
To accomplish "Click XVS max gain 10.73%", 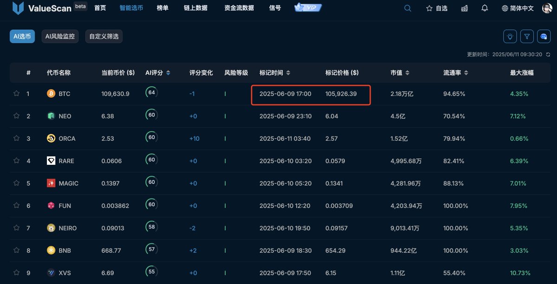I will click(x=520, y=273).
